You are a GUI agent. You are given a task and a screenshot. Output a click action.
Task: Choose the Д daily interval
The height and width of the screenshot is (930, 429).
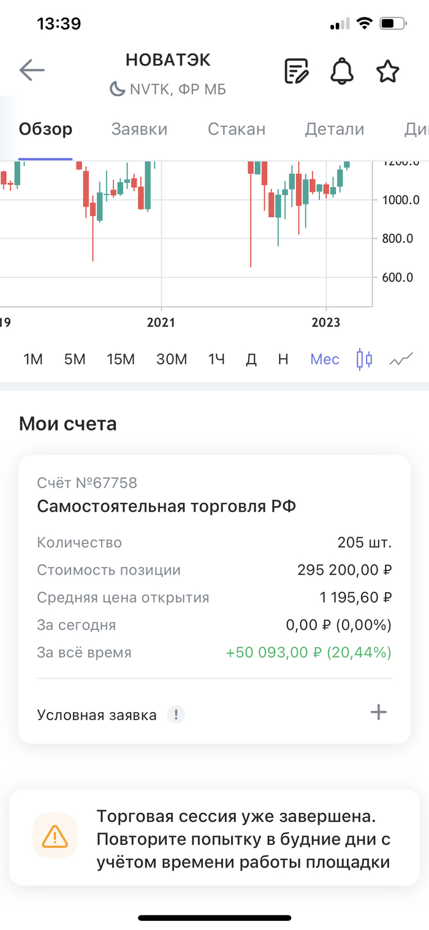point(251,359)
